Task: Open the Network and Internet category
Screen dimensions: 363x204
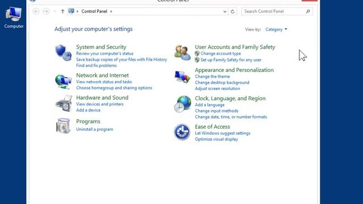Action: tap(102, 75)
